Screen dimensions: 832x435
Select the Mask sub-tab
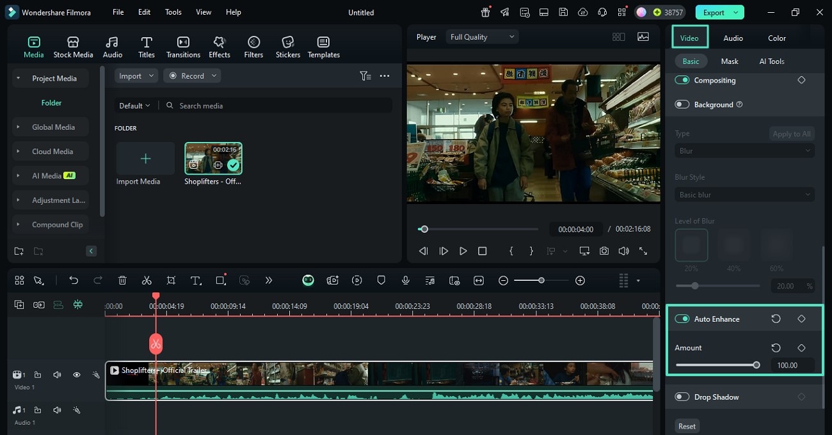[x=730, y=61]
